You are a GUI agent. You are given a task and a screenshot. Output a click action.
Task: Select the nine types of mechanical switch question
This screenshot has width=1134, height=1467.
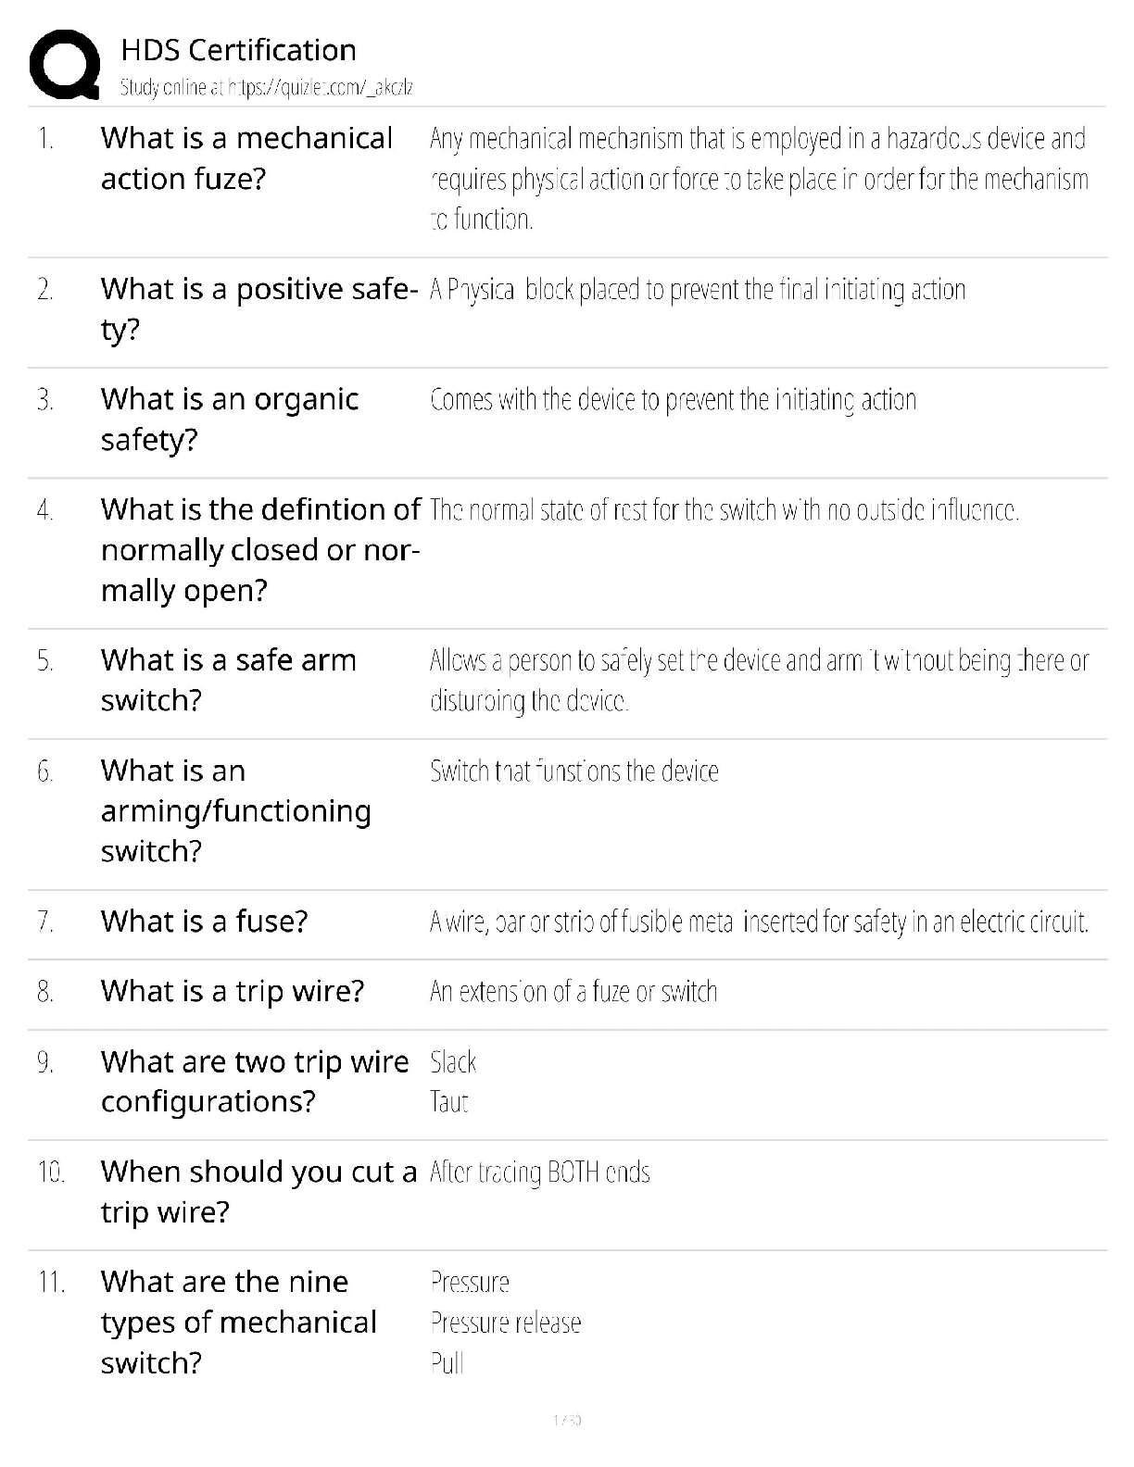click(x=238, y=1323)
